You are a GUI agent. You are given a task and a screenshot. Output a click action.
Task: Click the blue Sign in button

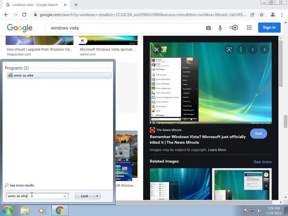269,28
